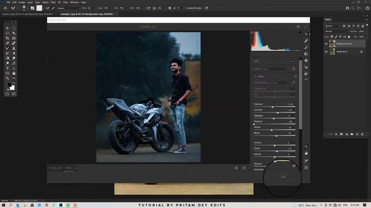Toggle Basic panel visibility eye
Image resolution: width=371 pixels, height=208 pixels.
click(296, 76)
